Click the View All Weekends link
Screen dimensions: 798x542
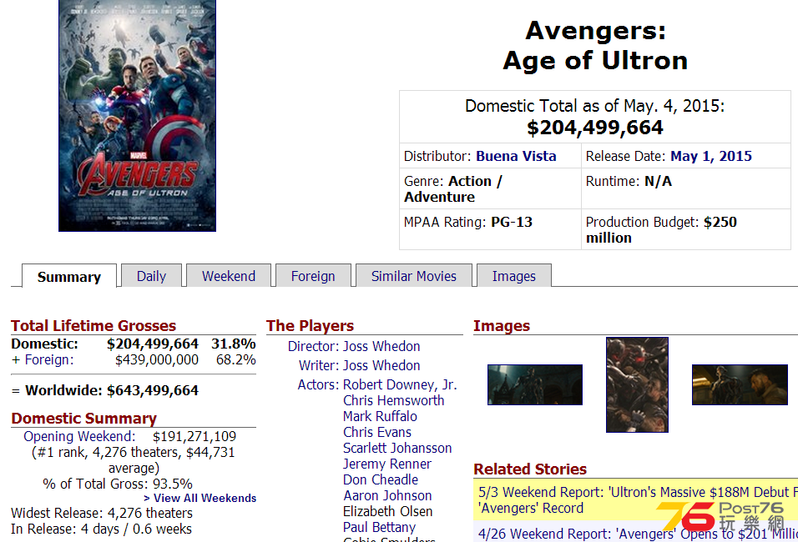[200, 499]
